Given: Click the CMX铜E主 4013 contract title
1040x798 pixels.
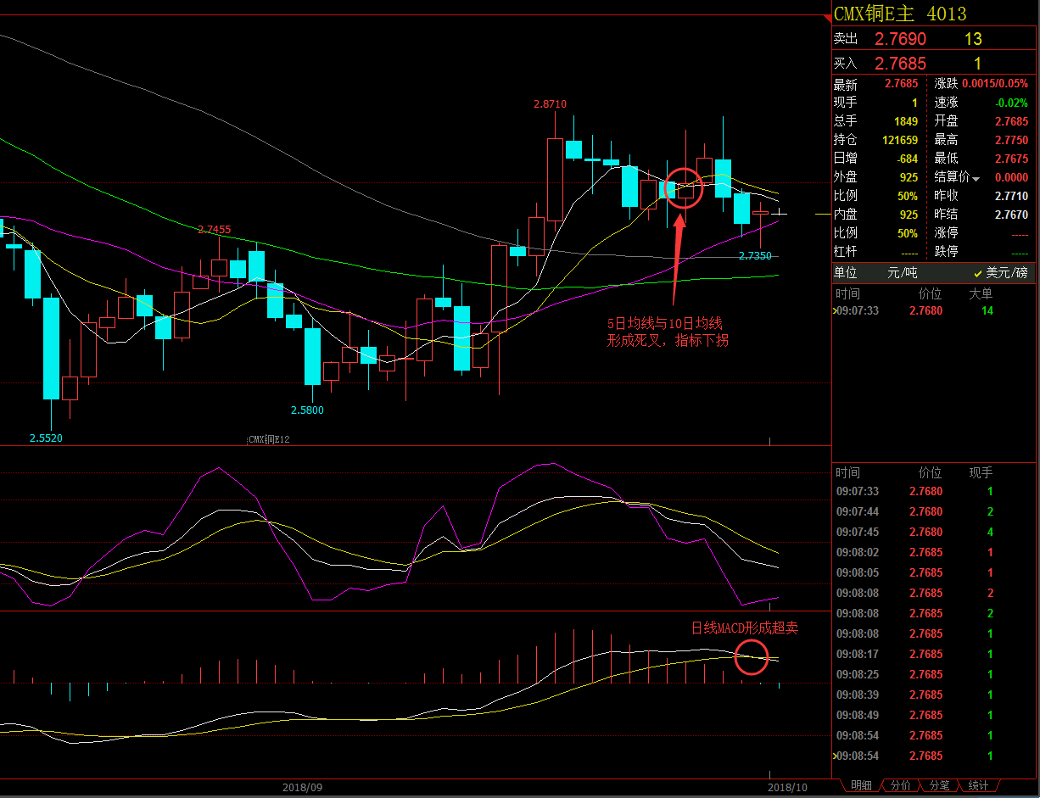Looking at the screenshot, I should coord(900,14).
